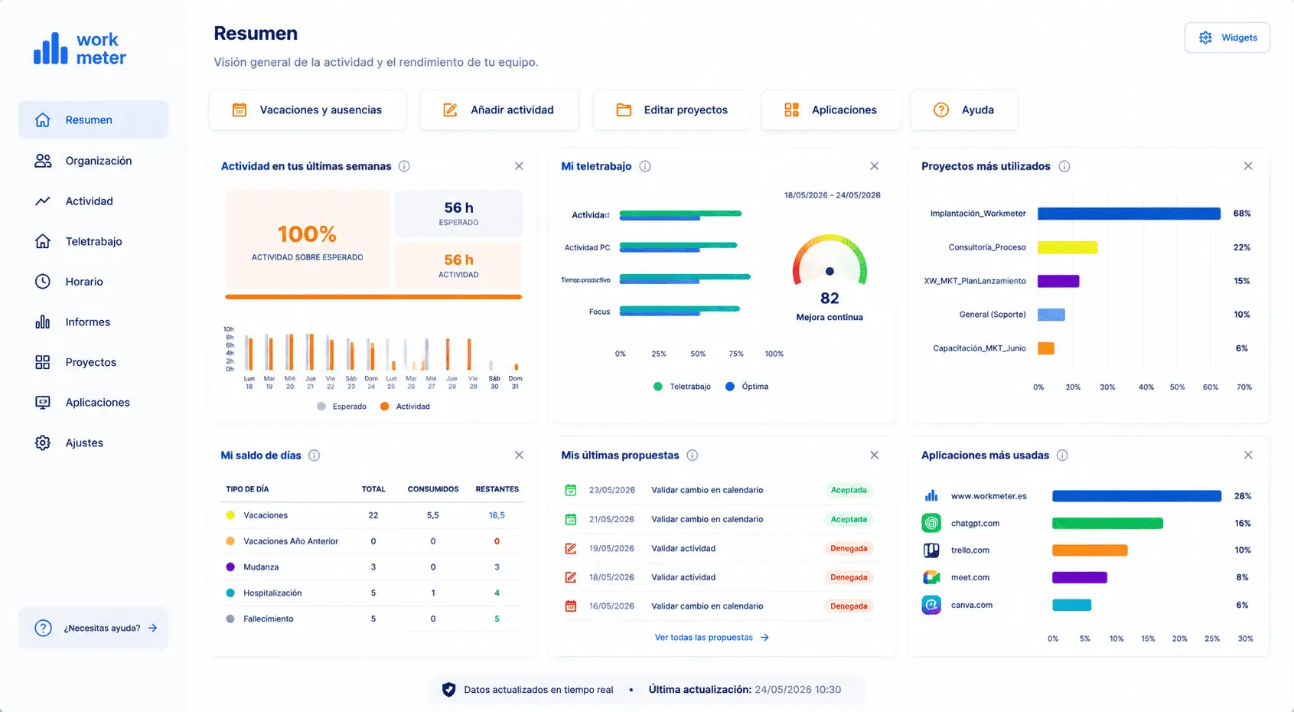This screenshot has height=712, width=1294.
Task: Click the shield icon in status bar
Action: [x=449, y=690]
